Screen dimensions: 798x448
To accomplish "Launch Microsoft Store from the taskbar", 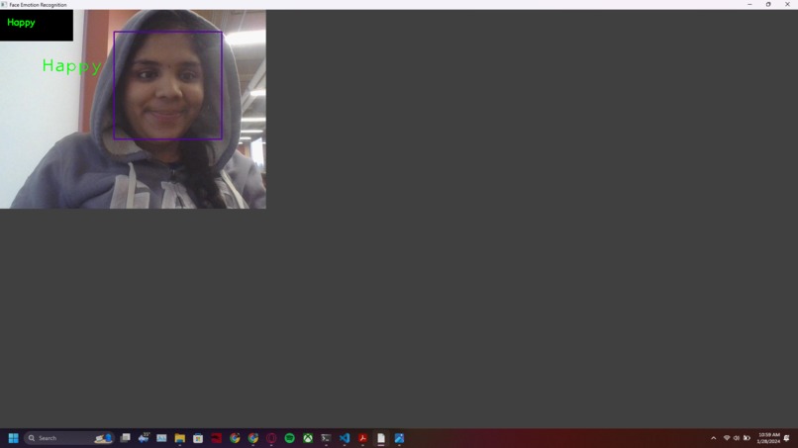I will tap(198, 438).
